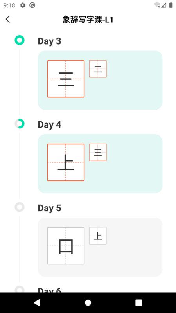Click the gray progress ring for Day 6
Viewport: 176px width, 313px height.
pyautogui.click(x=20, y=289)
